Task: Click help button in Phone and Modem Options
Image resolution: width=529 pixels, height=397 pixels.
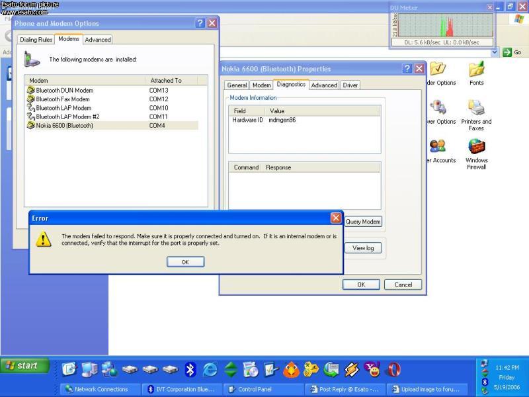Action: (x=200, y=23)
